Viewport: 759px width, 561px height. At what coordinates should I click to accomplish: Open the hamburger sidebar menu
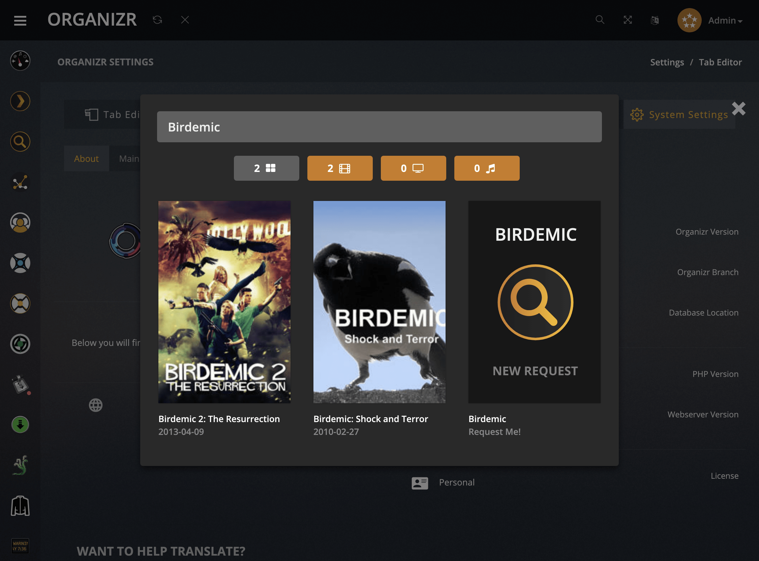pyautogui.click(x=20, y=20)
